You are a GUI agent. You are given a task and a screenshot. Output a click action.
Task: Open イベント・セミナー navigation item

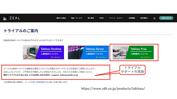tap(116, 18)
